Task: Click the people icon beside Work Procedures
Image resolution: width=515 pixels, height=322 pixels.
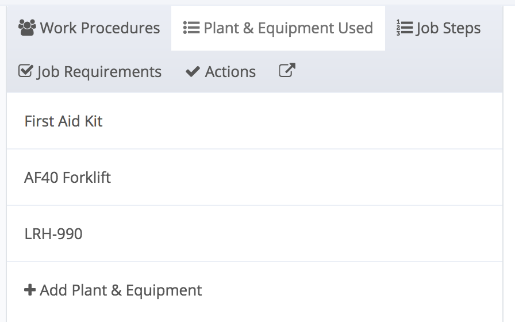Action: coord(27,28)
